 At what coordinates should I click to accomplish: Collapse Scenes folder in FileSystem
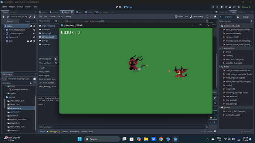pos(4,97)
